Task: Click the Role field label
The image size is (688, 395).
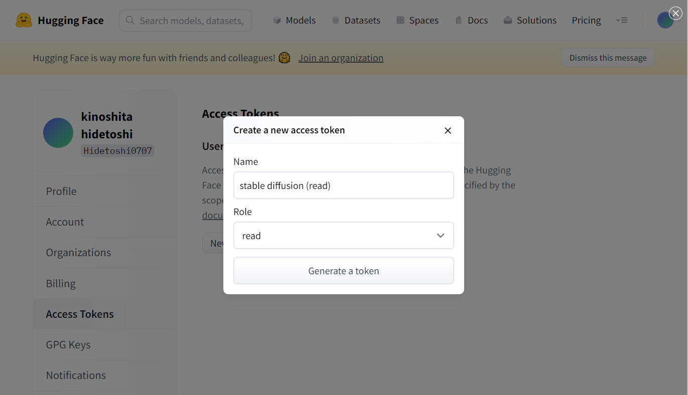Action: [243, 212]
